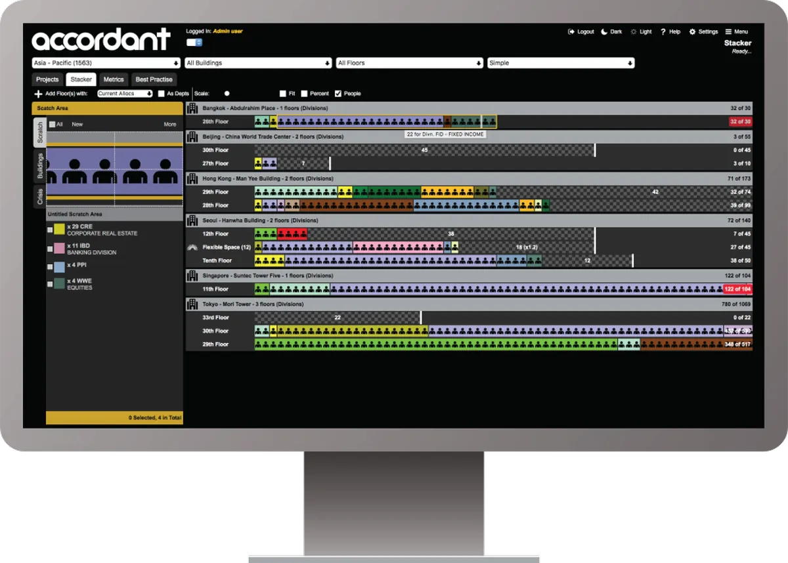Click the Bangkok Abdulrahim Place building icon
Viewport: 788px width, 563px height.
pos(193,108)
